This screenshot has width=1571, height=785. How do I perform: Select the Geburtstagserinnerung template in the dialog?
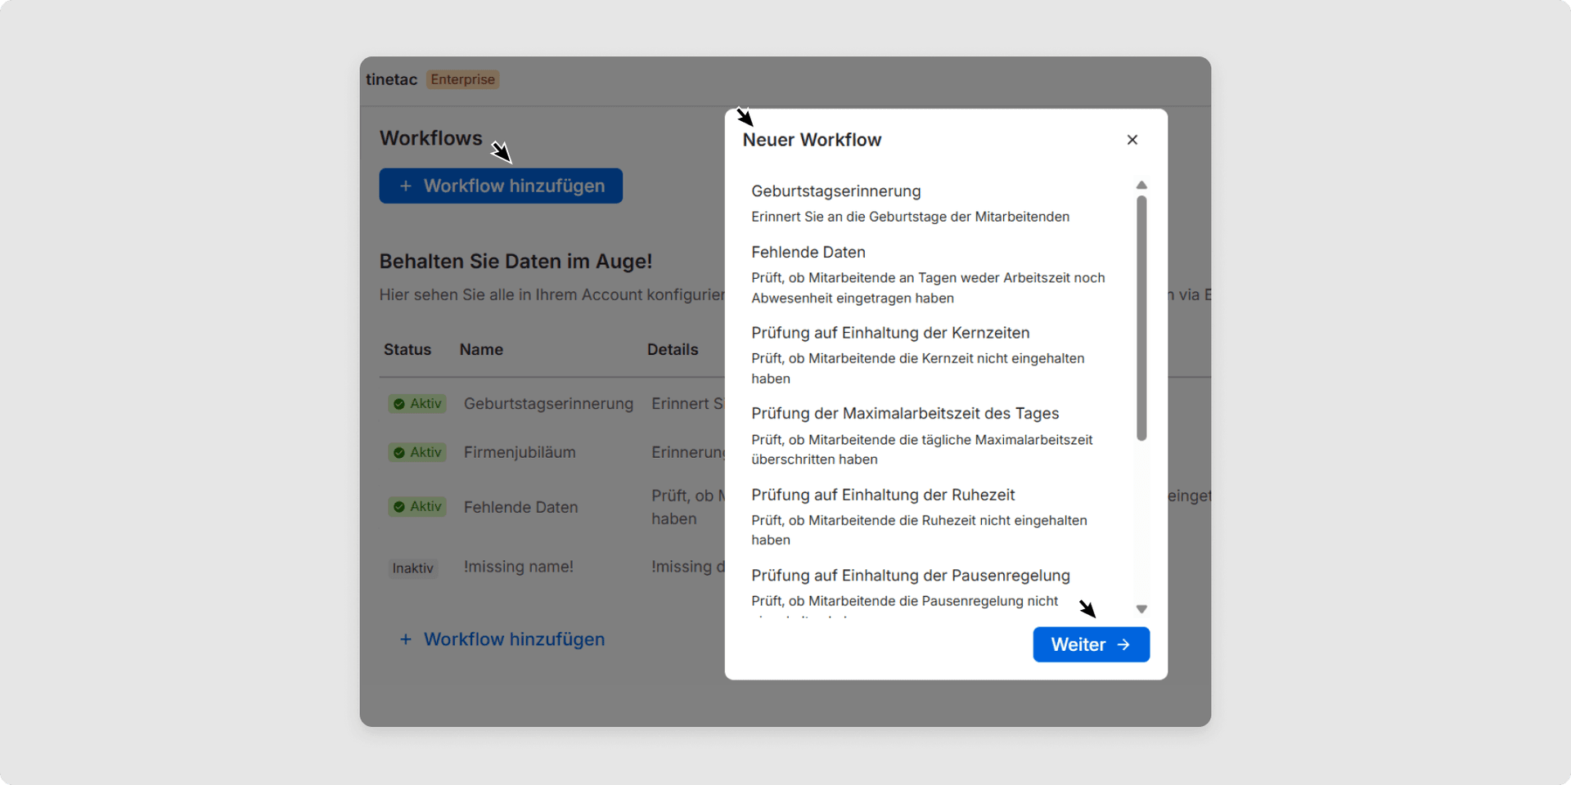pos(835,191)
